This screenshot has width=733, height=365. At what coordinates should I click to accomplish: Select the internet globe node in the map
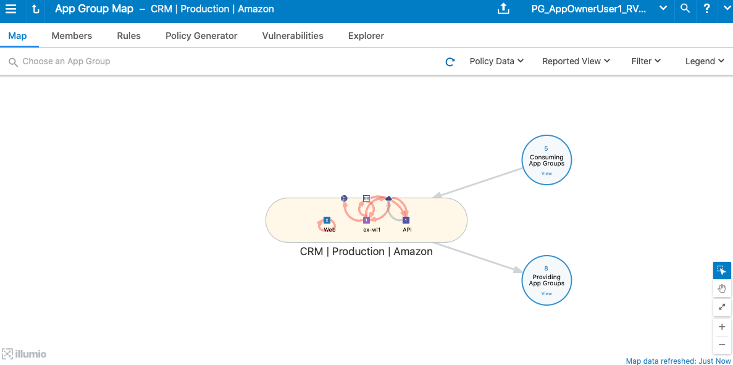point(344,198)
